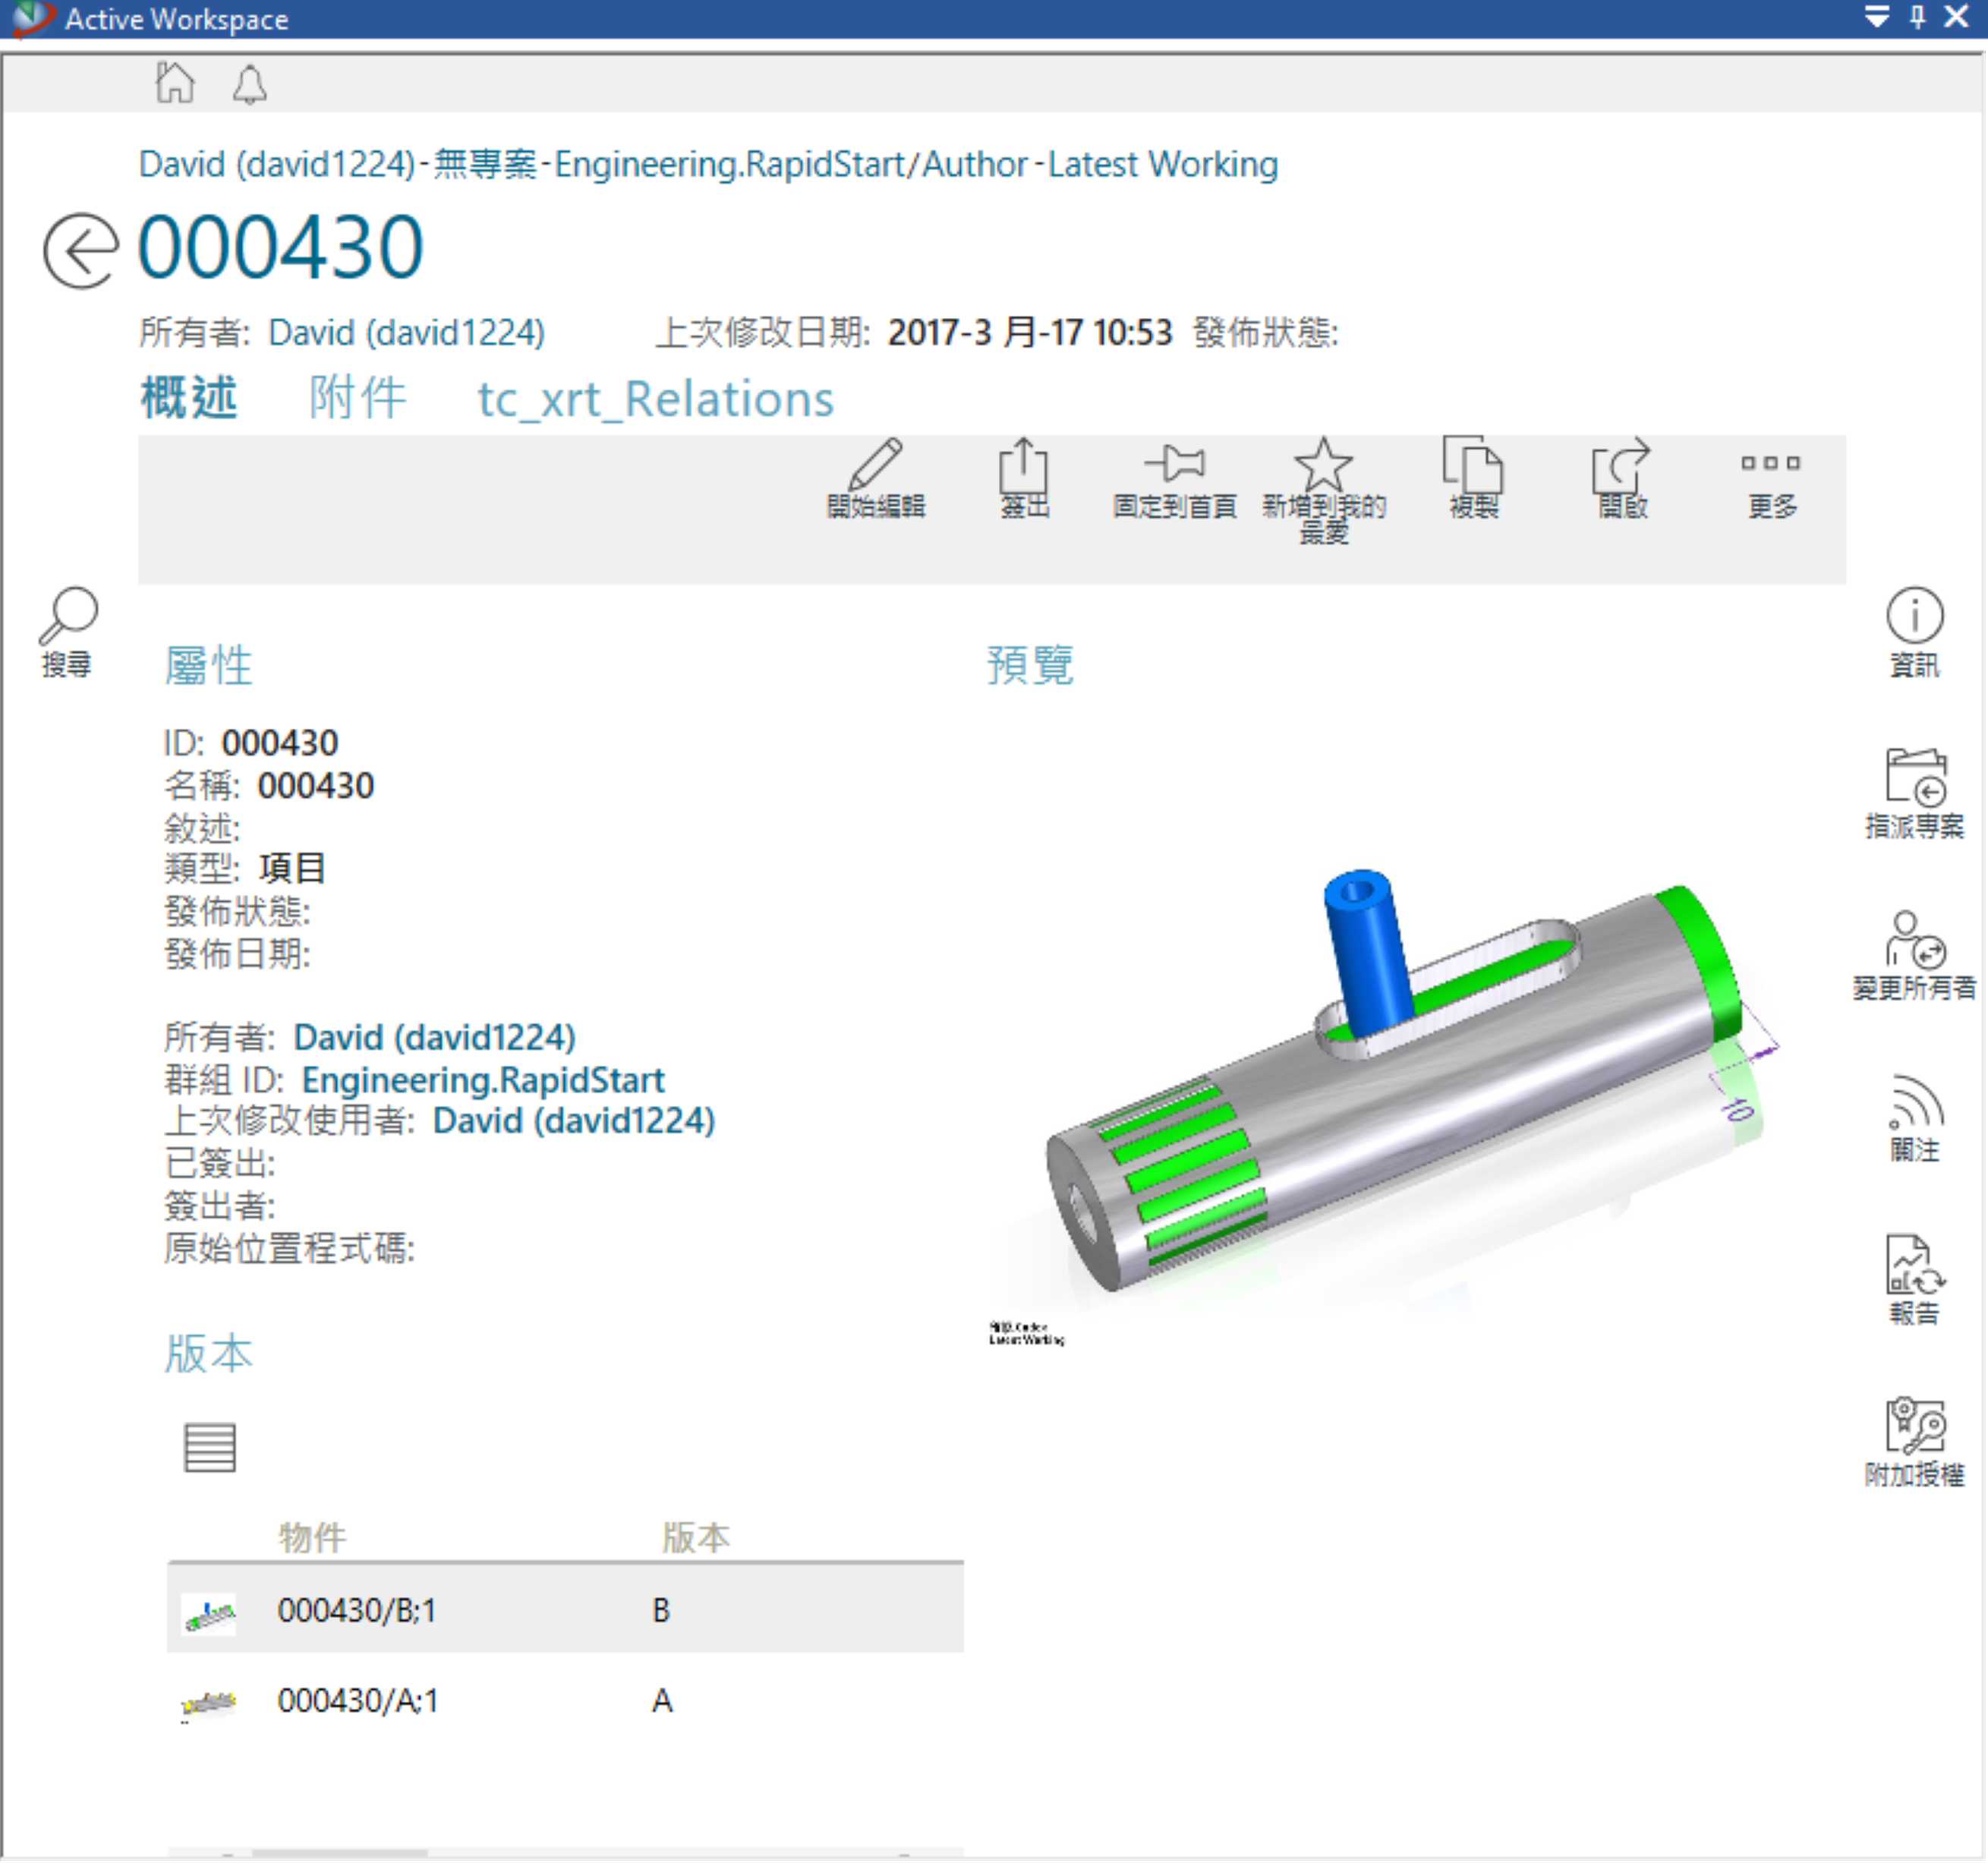Click Attach License (附加授權) icon
Image resolution: width=1988 pixels, height=1863 pixels.
pyautogui.click(x=1915, y=1443)
